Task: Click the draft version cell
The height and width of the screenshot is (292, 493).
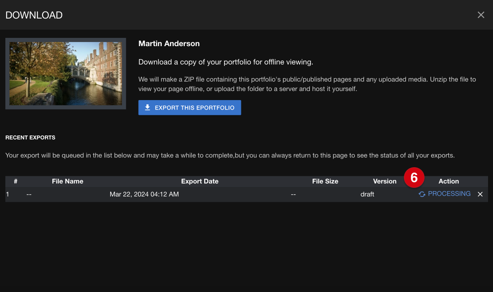Action: [x=367, y=194]
